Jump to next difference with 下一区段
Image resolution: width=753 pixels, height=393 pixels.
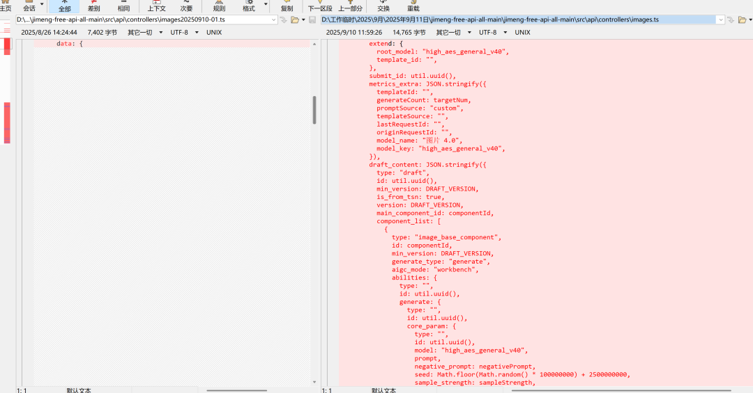[x=320, y=7]
